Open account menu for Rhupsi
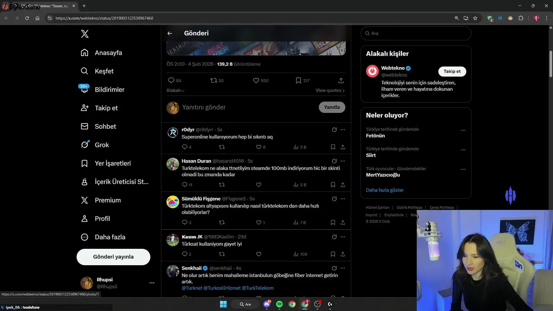 click(152, 283)
